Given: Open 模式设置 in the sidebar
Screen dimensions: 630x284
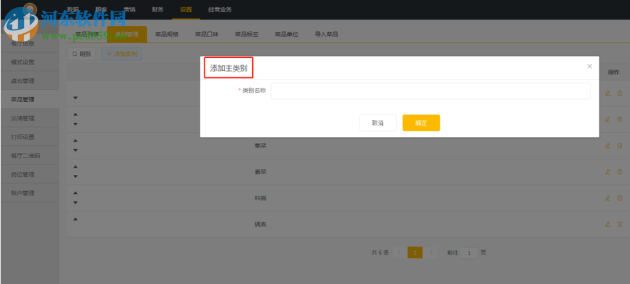Looking at the screenshot, I should [29, 62].
